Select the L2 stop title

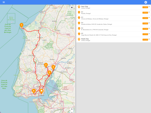[x=82, y=28]
